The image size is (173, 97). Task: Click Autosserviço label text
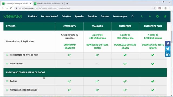click(16, 64)
